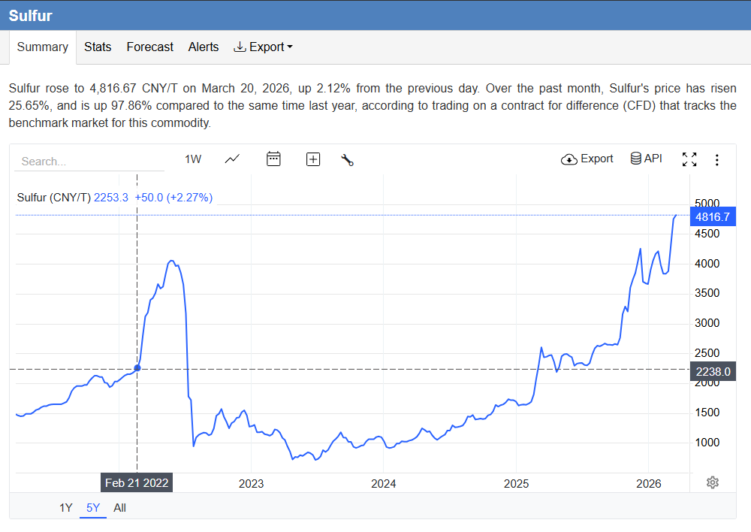Open the three-dot more options menu
751x532 pixels.
click(716, 159)
